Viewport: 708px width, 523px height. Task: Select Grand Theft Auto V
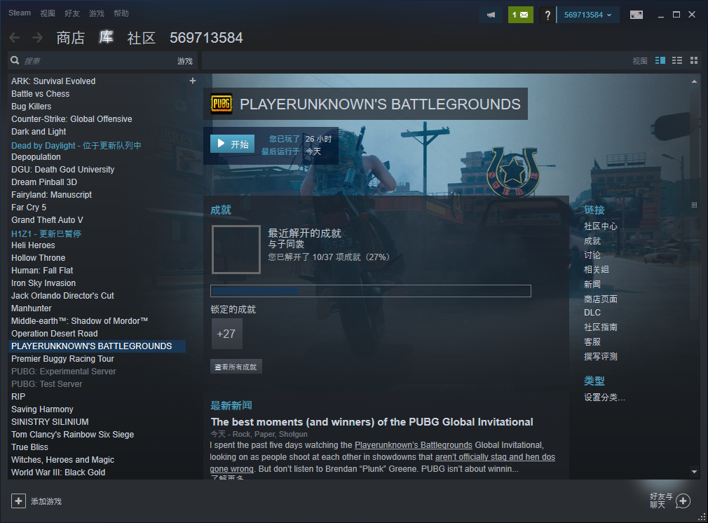coord(47,220)
